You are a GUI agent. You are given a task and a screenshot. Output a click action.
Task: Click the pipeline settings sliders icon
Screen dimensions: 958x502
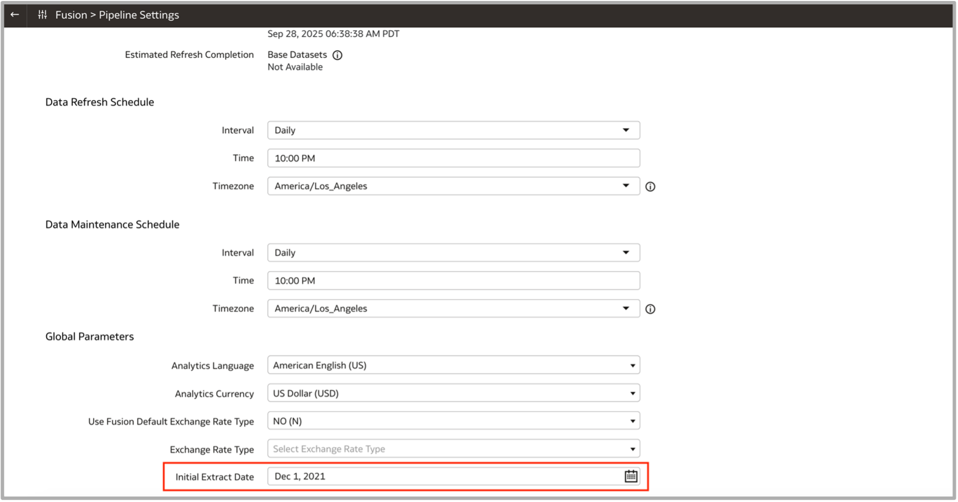42,15
